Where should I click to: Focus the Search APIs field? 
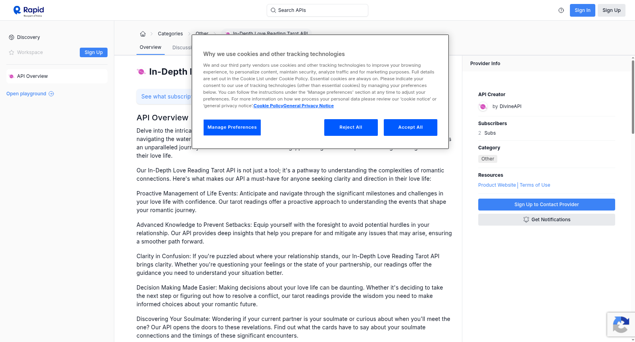click(317, 10)
